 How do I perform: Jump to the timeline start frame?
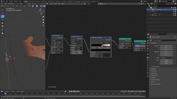69,92
